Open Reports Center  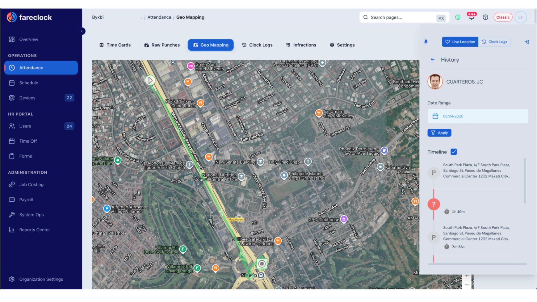tap(41, 230)
